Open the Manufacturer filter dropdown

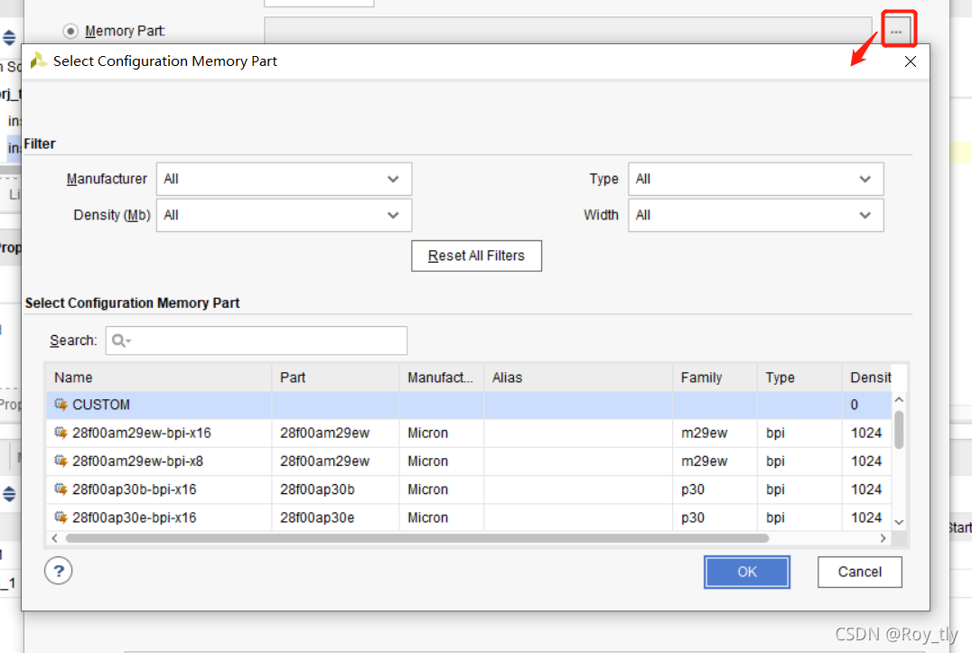[x=284, y=179]
